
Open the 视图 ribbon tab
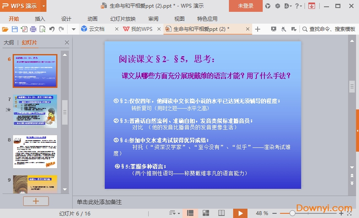tap(179, 19)
